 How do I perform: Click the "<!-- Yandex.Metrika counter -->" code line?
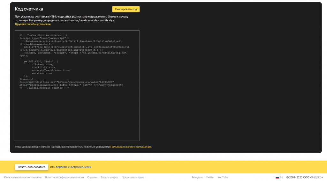click(x=43, y=35)
